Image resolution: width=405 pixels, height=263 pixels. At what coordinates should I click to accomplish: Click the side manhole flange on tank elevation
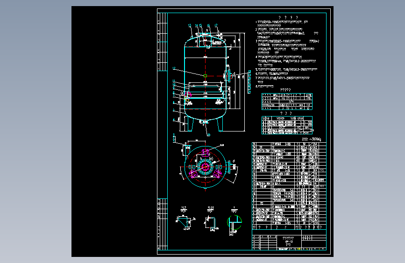pyautogui.click(x=228, y=76)
